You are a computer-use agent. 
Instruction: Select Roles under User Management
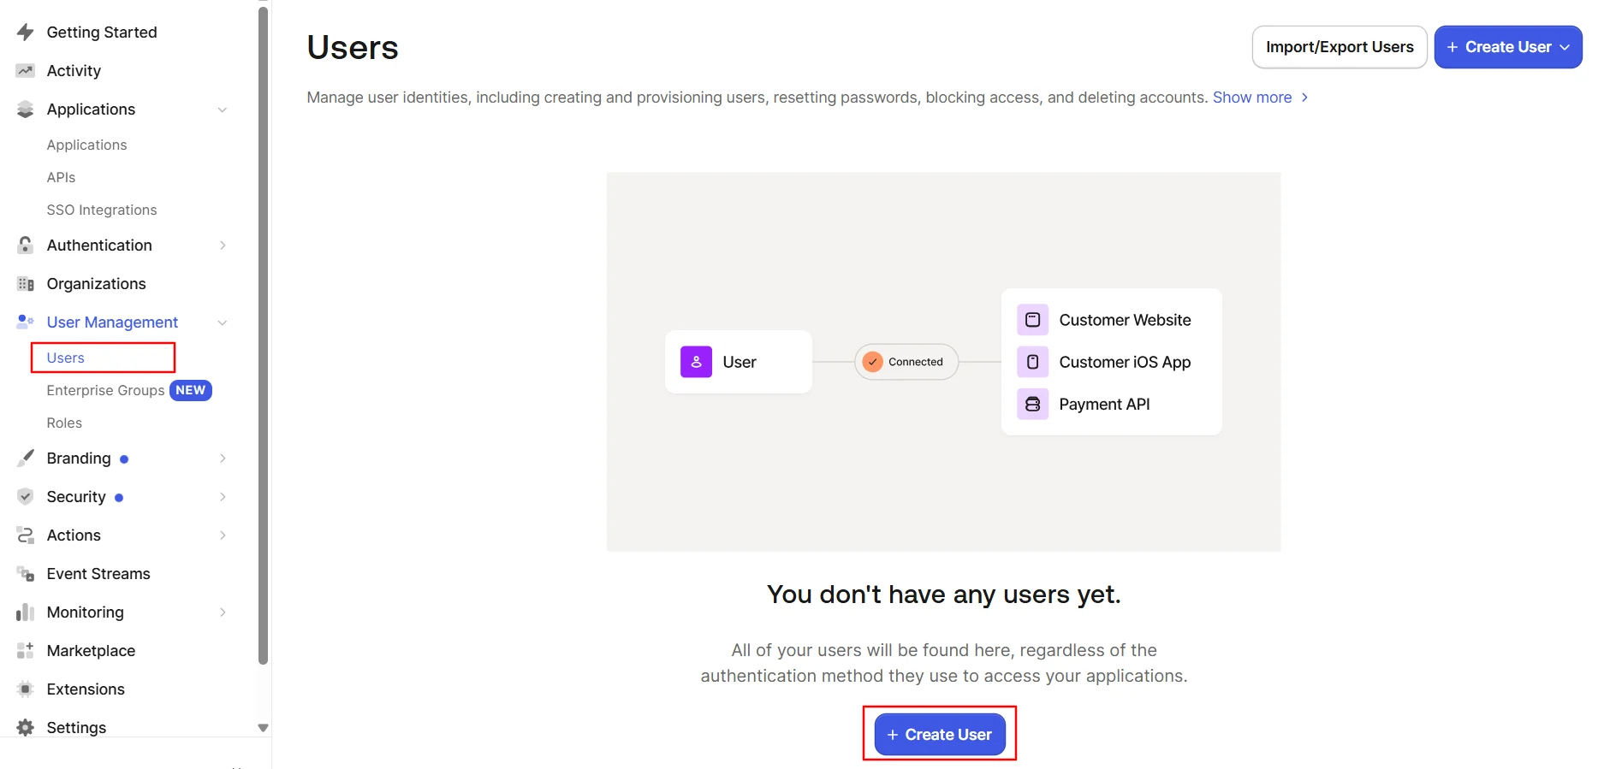[64, 423]
